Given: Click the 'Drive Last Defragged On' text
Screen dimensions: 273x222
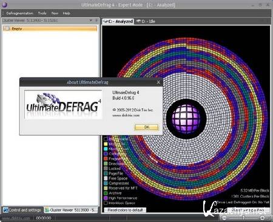Looking at the screenshot, I should click(x=243, y=202).
